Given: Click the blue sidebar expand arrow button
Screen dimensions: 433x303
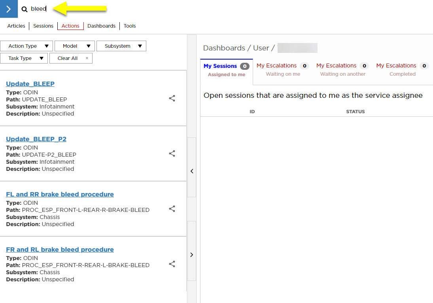Looking at the screenshot, I should pos(9,9).
